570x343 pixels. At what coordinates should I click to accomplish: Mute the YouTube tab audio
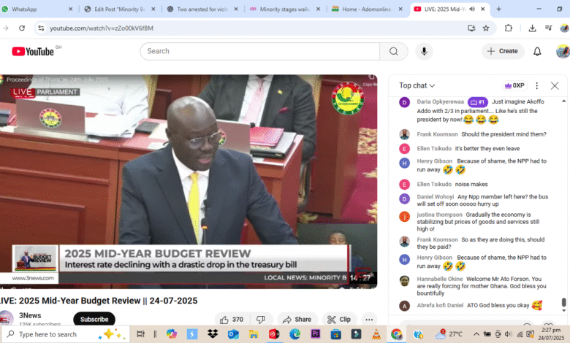471,9
